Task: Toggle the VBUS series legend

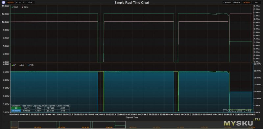Action: click(15, 7)
